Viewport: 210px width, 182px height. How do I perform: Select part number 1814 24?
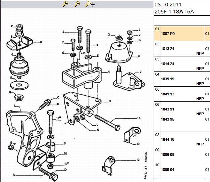click(167, 64)
